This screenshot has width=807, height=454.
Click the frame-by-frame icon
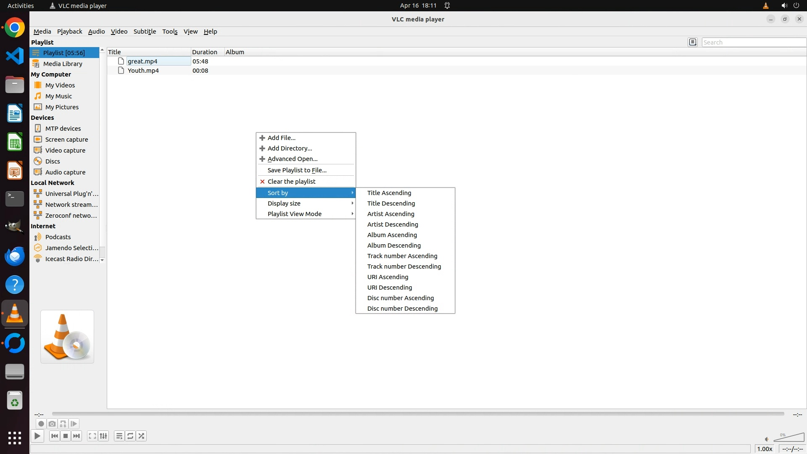[74, 424]
